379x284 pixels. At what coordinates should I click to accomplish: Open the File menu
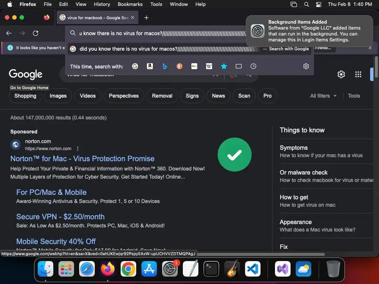click(48, 4)
